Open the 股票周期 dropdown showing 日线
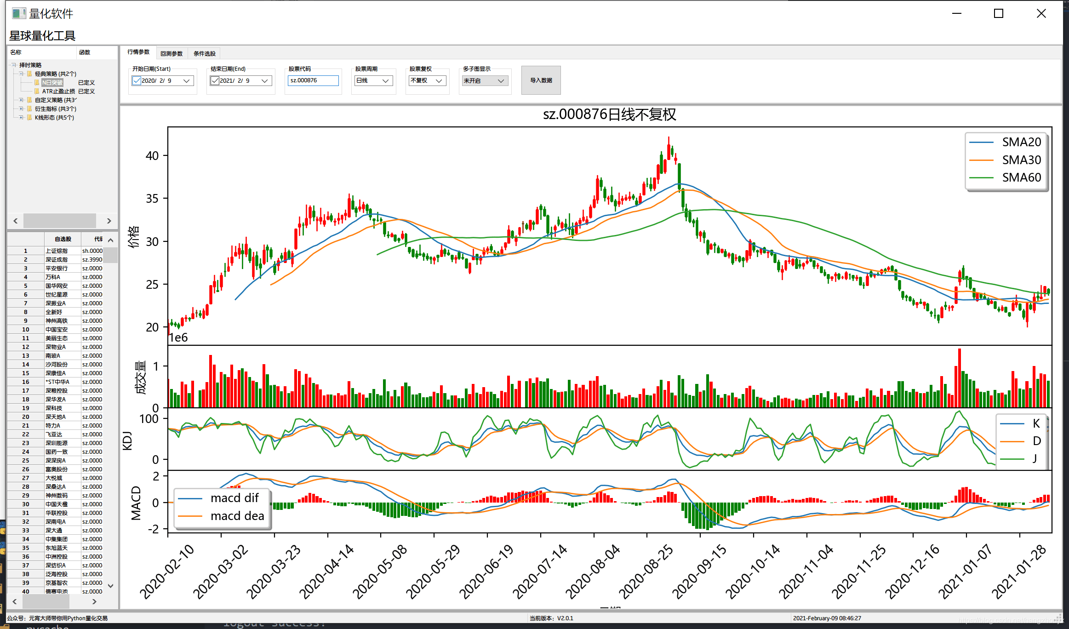This screenshot has height=629, width=1069. tap(374, 80)
